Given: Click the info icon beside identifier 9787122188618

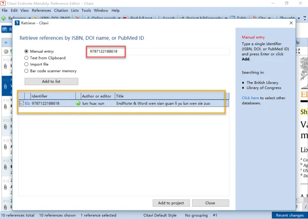Looking at the screenshot, I should coord(27,104).
